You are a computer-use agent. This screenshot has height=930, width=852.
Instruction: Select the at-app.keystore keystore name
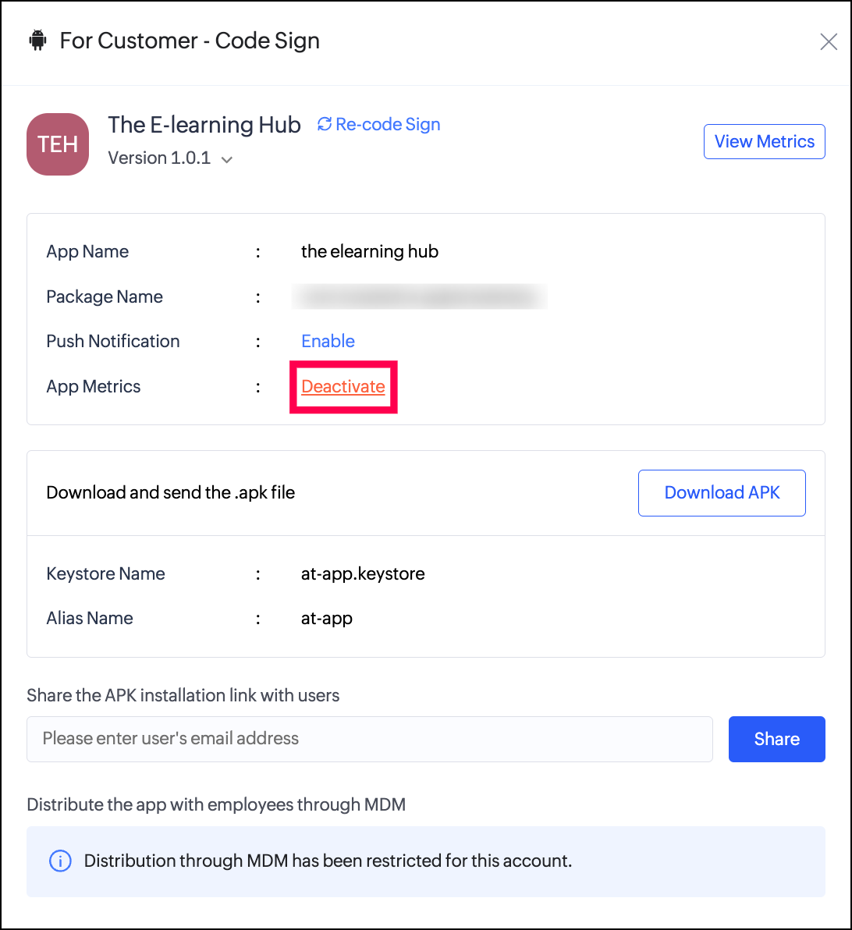[363, 573]
